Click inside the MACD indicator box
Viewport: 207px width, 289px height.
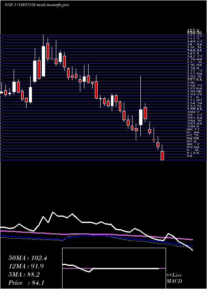point(114,268)
